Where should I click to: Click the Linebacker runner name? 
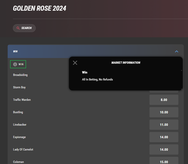click(20, 124)
